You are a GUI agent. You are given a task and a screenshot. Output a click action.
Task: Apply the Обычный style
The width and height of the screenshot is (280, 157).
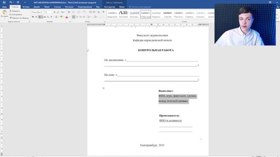click(x=146, y=14)
